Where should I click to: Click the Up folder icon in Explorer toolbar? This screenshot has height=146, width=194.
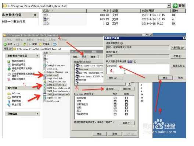25,44
